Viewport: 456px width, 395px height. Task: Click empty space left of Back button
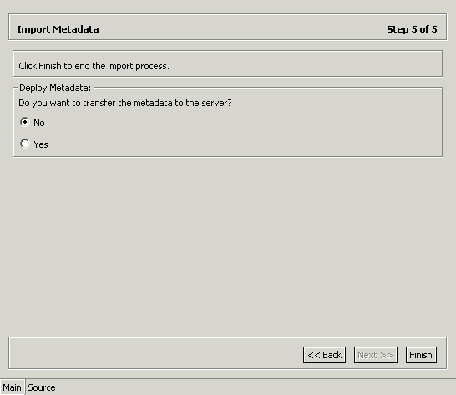pyautogui.click(x=155, y=353)
